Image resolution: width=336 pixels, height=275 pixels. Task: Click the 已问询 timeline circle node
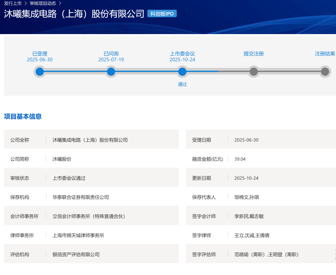111,72
